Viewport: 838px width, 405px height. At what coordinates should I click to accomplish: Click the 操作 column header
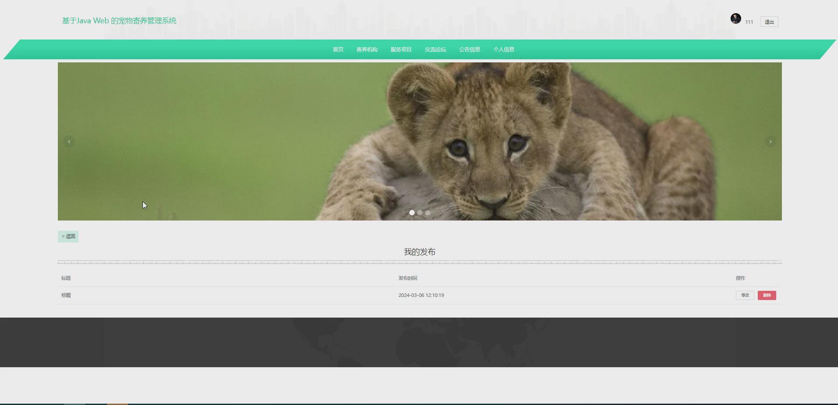[740, 278]
